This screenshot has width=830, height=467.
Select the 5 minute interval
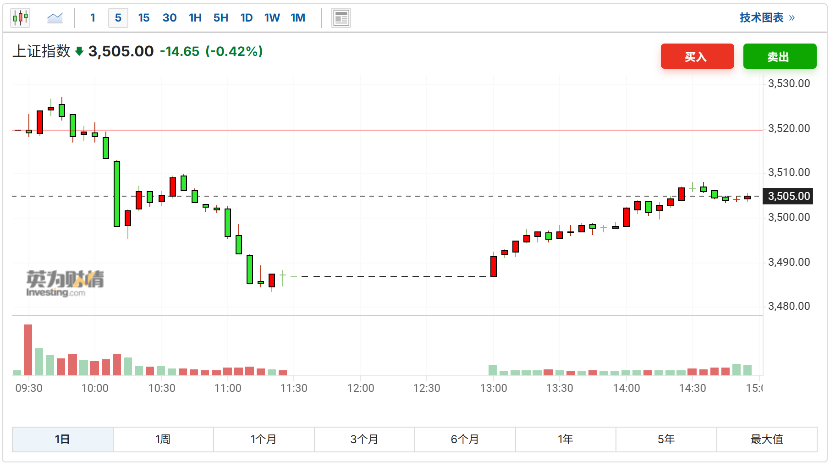[118, 18]
